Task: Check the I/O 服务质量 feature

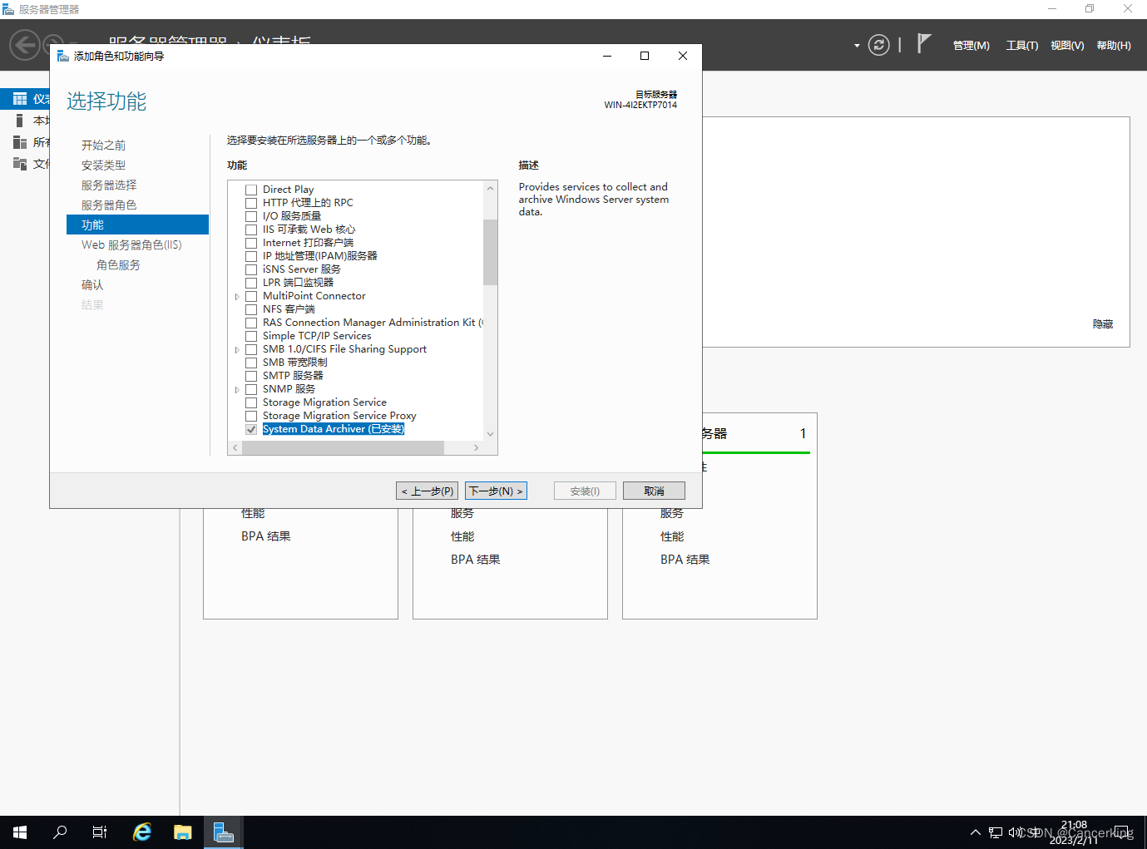Action: 251,216
